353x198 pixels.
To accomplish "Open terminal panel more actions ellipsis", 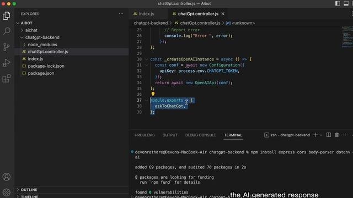I will 345,135.
